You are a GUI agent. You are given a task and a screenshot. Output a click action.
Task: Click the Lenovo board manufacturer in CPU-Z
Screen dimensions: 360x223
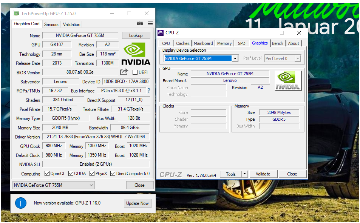tap(230, 80)
